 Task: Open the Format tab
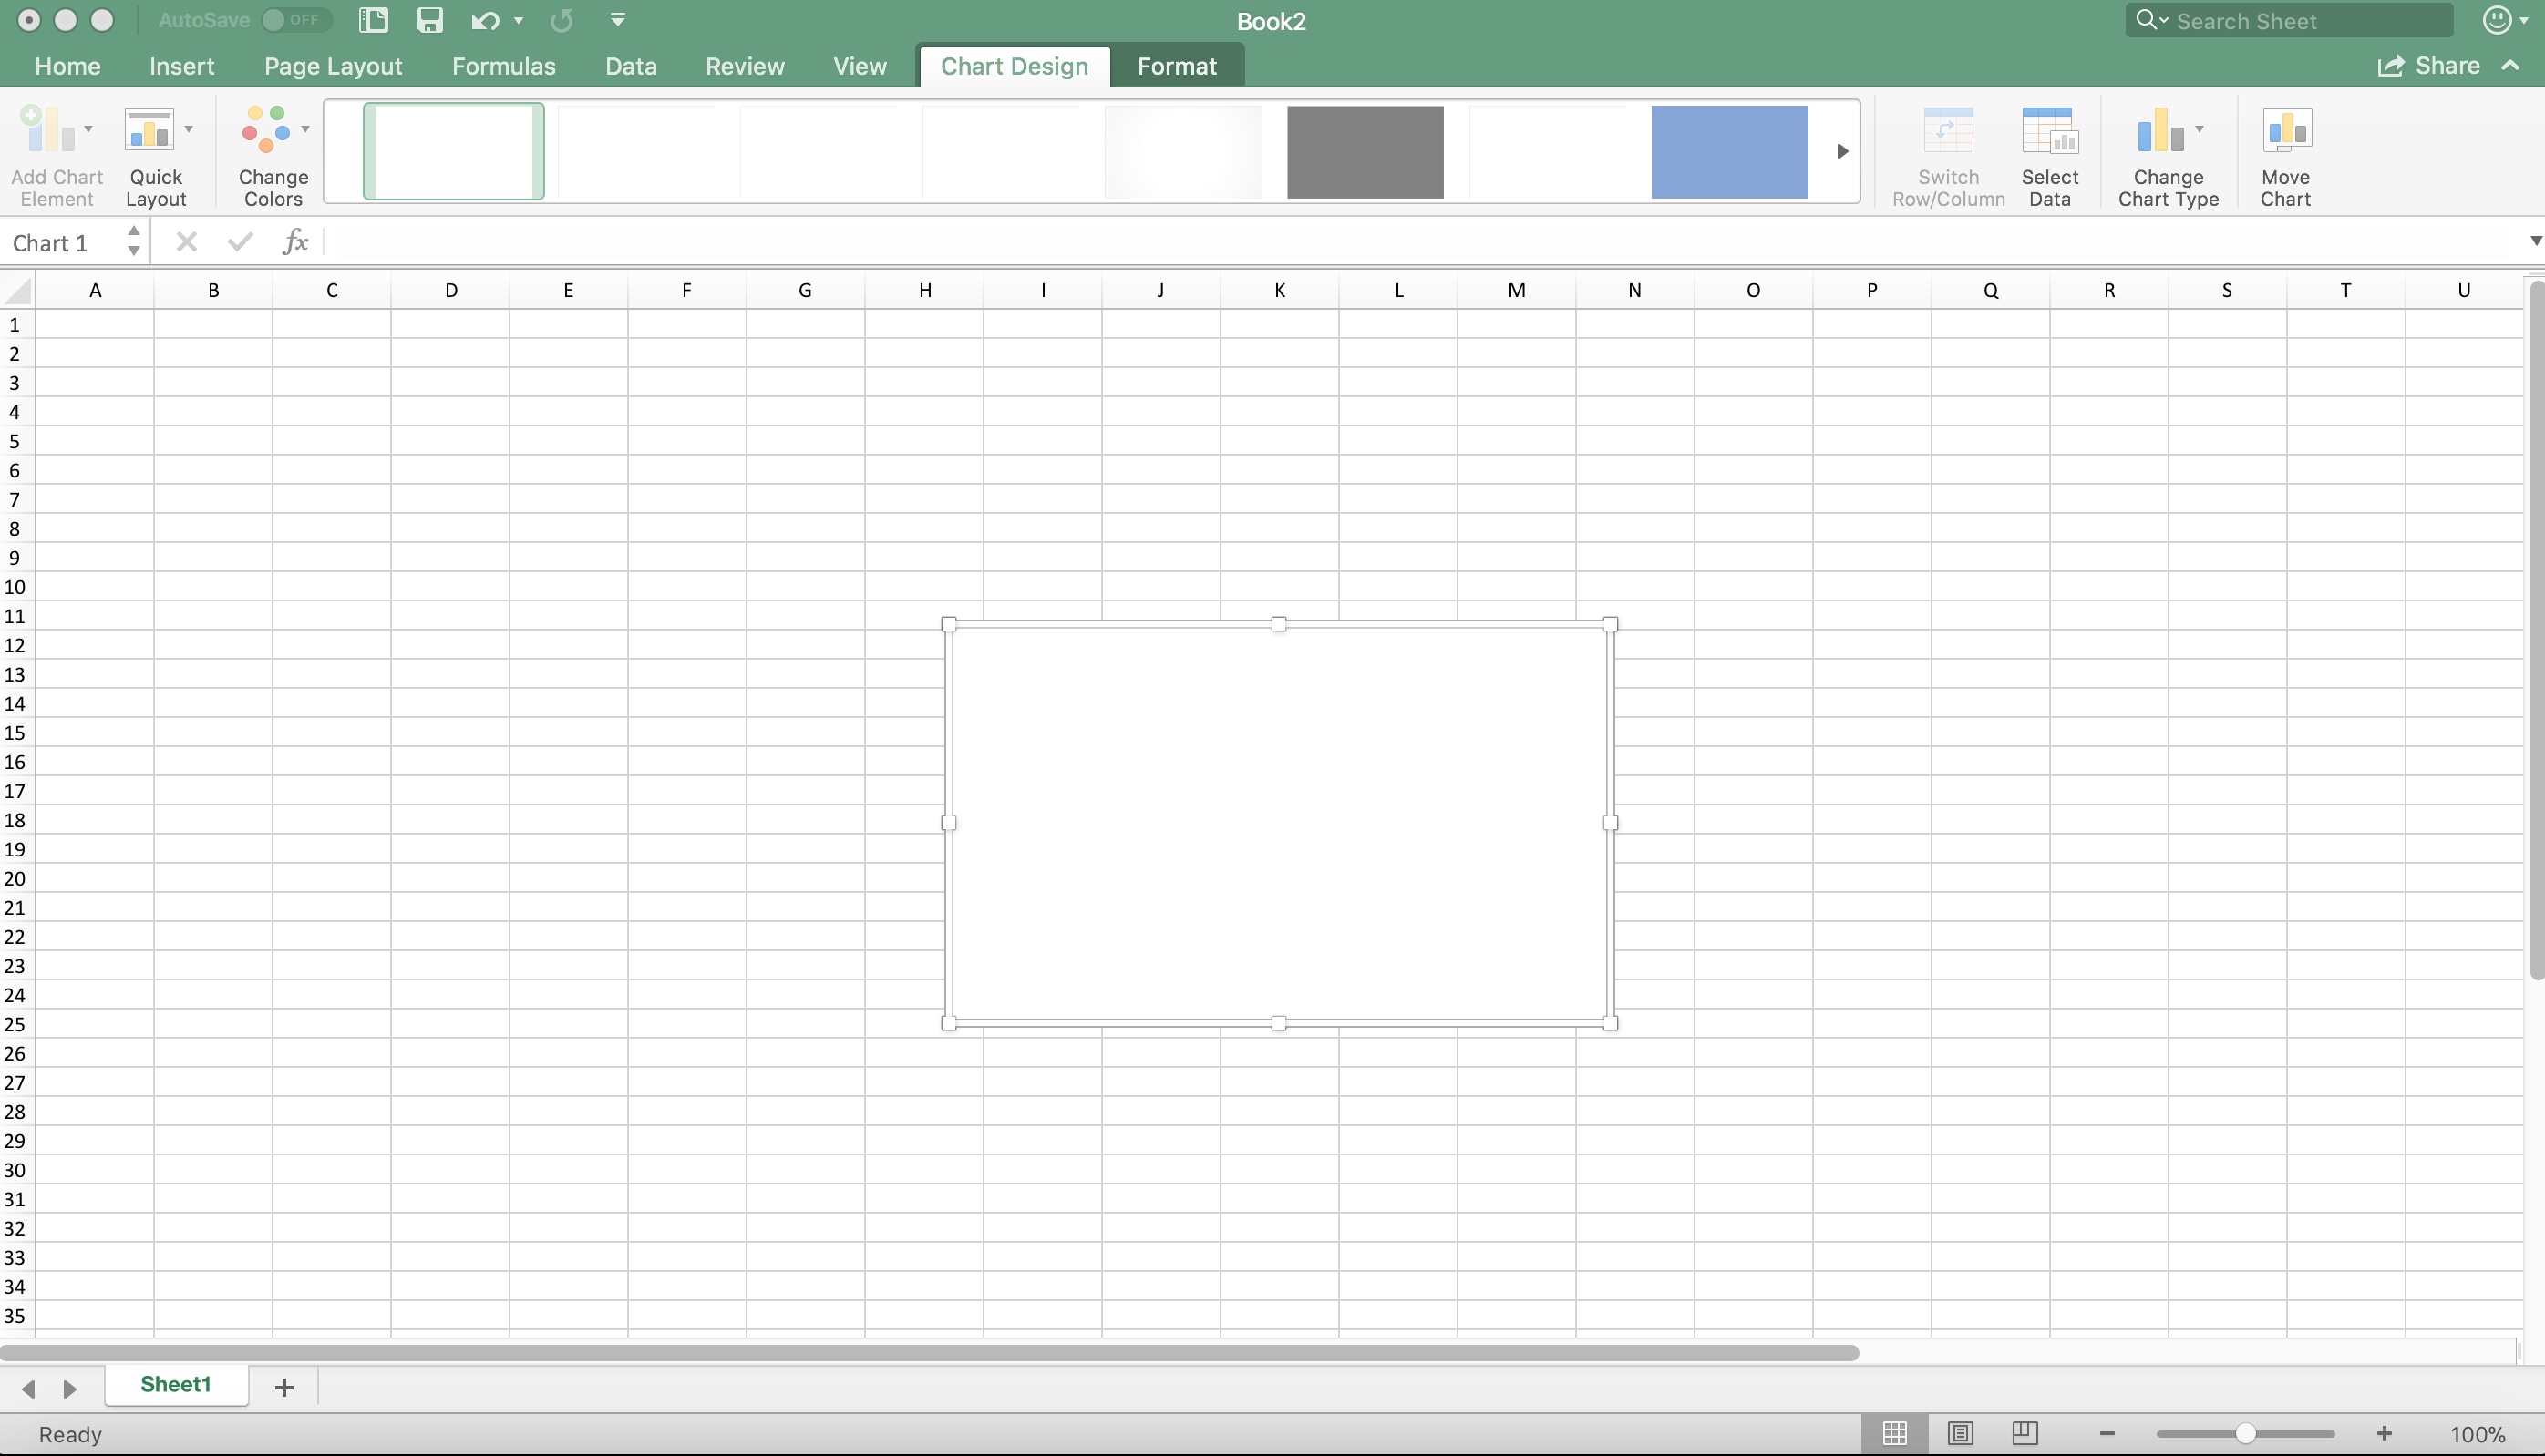[x=1177, y=66]
